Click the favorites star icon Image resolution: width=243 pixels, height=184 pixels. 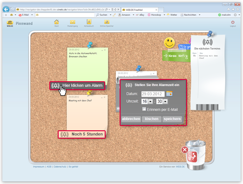pos(233,9)
